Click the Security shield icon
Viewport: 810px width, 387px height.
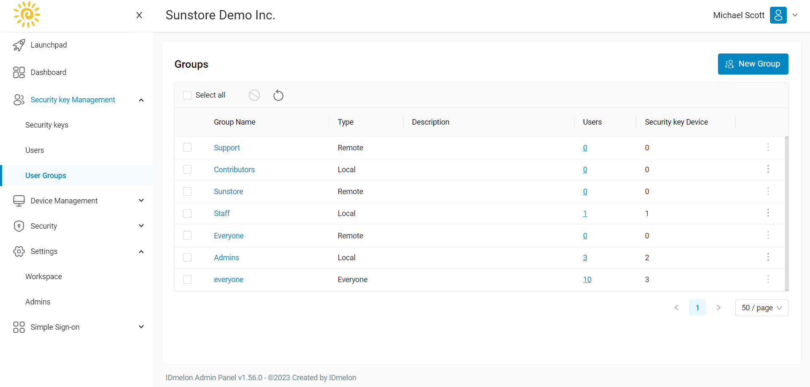point(19,226)
